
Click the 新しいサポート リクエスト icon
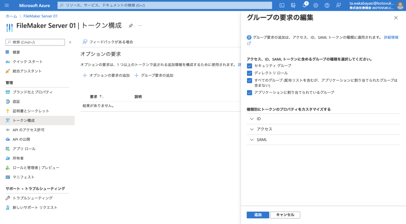pyautogui.click(x=8, y=207)
